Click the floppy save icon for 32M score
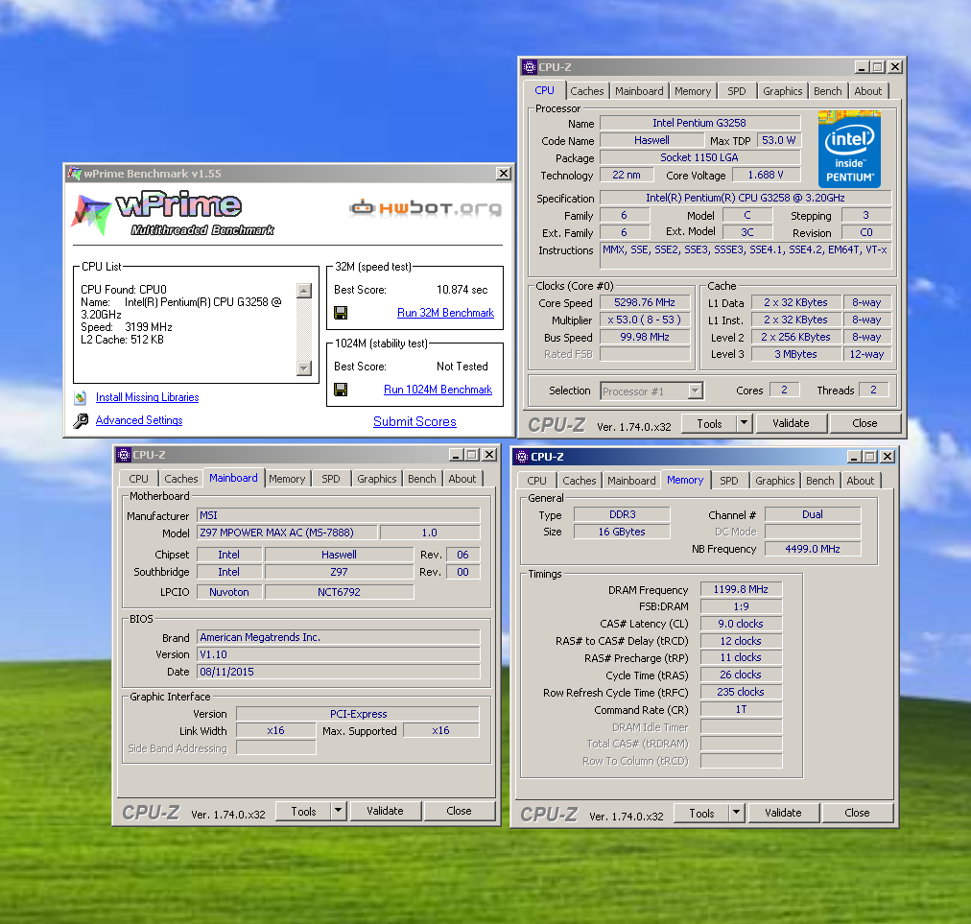Image resolution: width=971 pixels, height=924 pixels. 341,313
